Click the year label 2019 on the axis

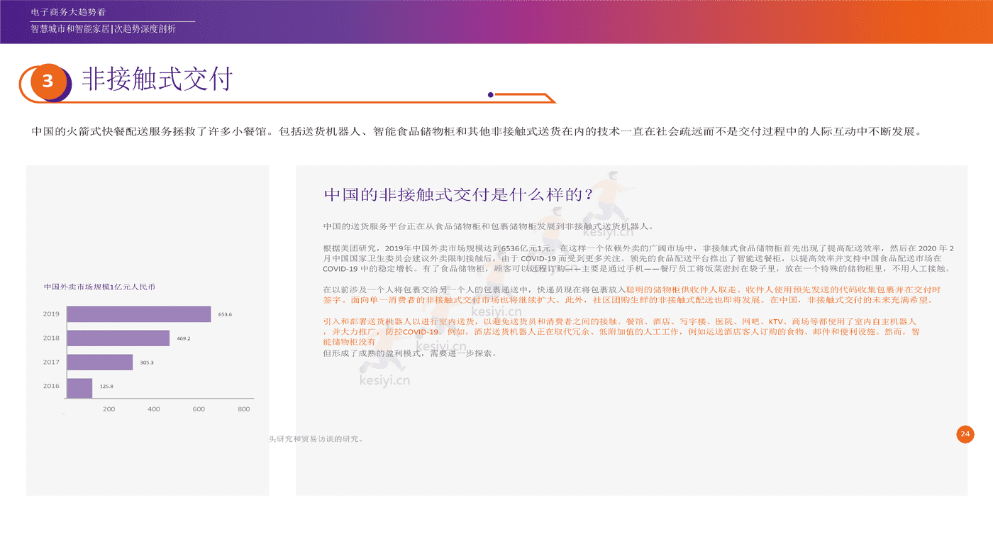51,314
